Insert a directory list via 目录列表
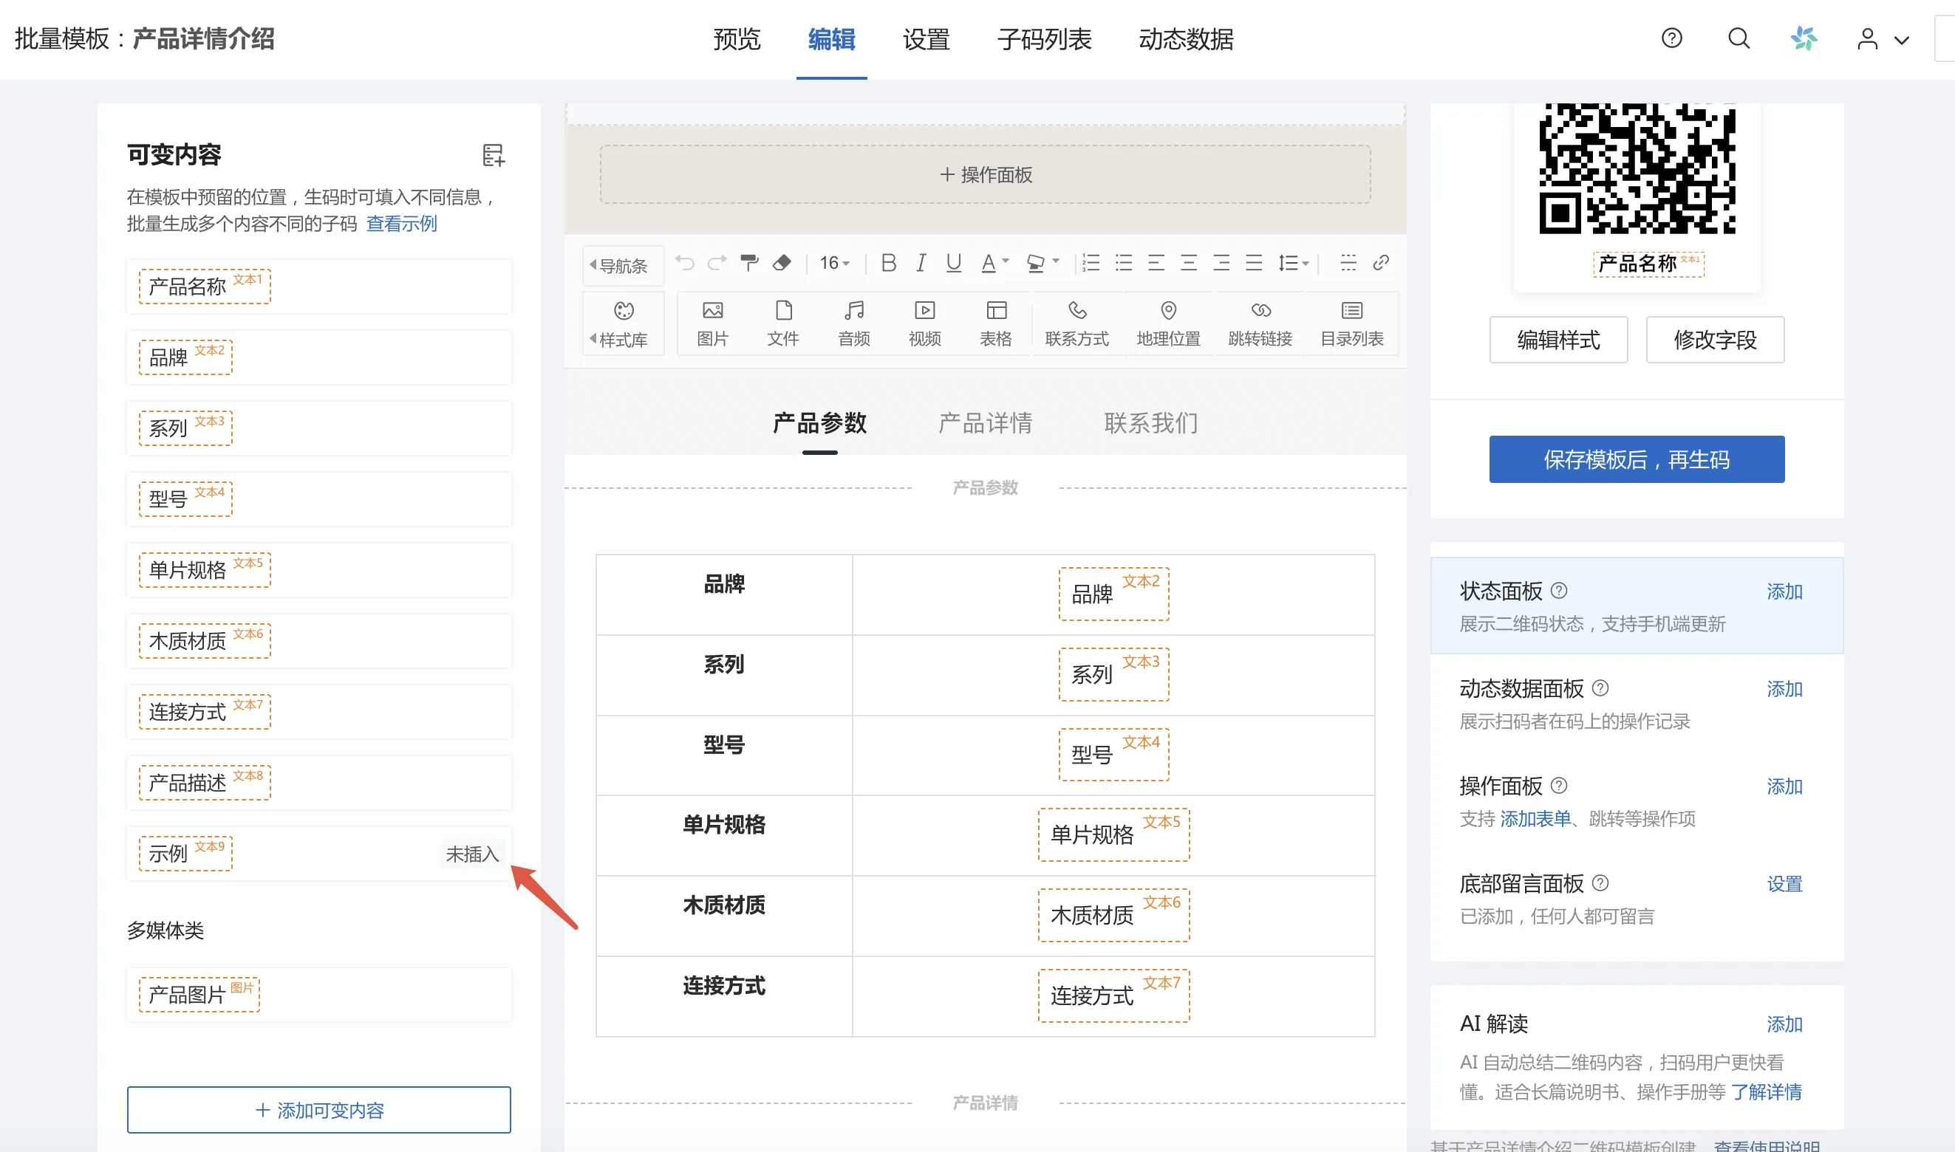1955x1152 pixels. click(1351, 323)
